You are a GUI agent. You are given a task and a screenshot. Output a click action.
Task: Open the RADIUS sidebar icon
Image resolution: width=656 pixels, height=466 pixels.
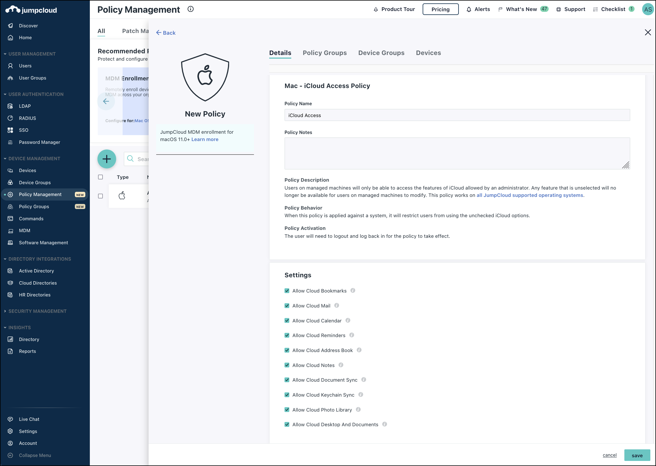[10, 118]
